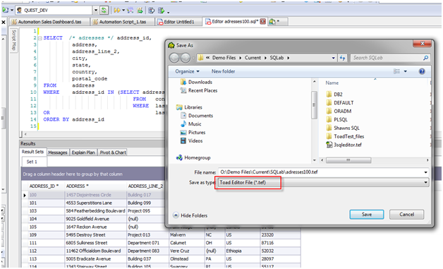Click Demo Files in the address path
The height and width of the screenshot is (269, 443).
[x=224, y=58]
